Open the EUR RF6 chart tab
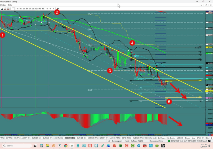 point(17,138)
